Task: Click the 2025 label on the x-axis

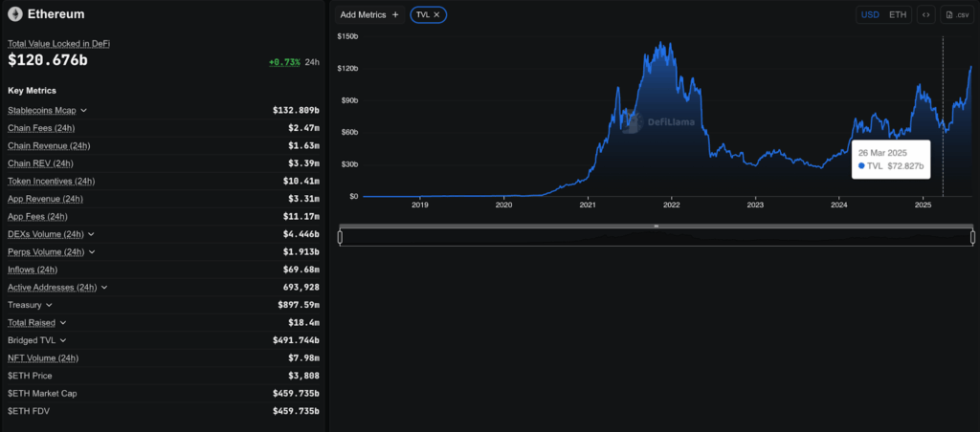Action: pos(924,205)
